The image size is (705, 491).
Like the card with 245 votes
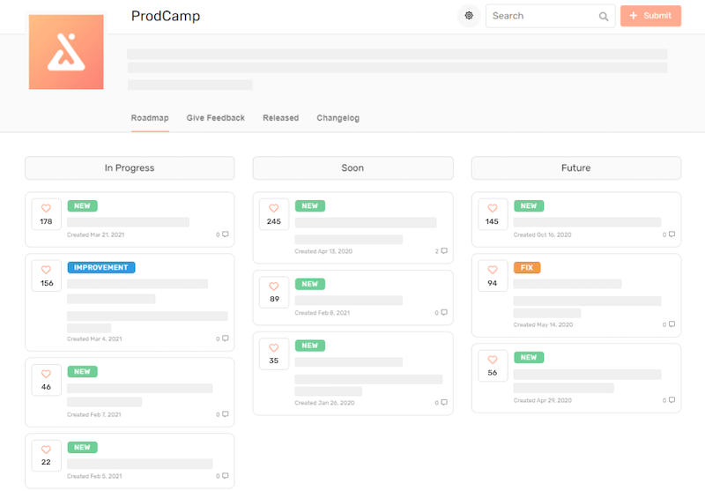pyautogui.click(x=274, y=214)
